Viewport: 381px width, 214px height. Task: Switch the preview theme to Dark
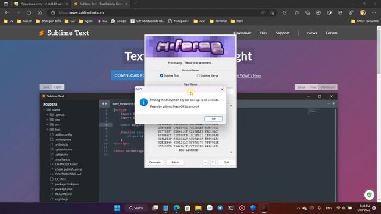pos(46,87)
